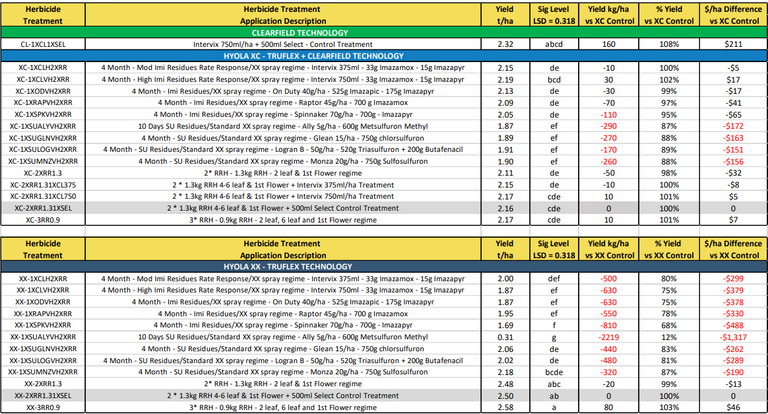Select the XC-1XSPKVH2XRR cell
This screenshot has width=768, height=414.
43,114
